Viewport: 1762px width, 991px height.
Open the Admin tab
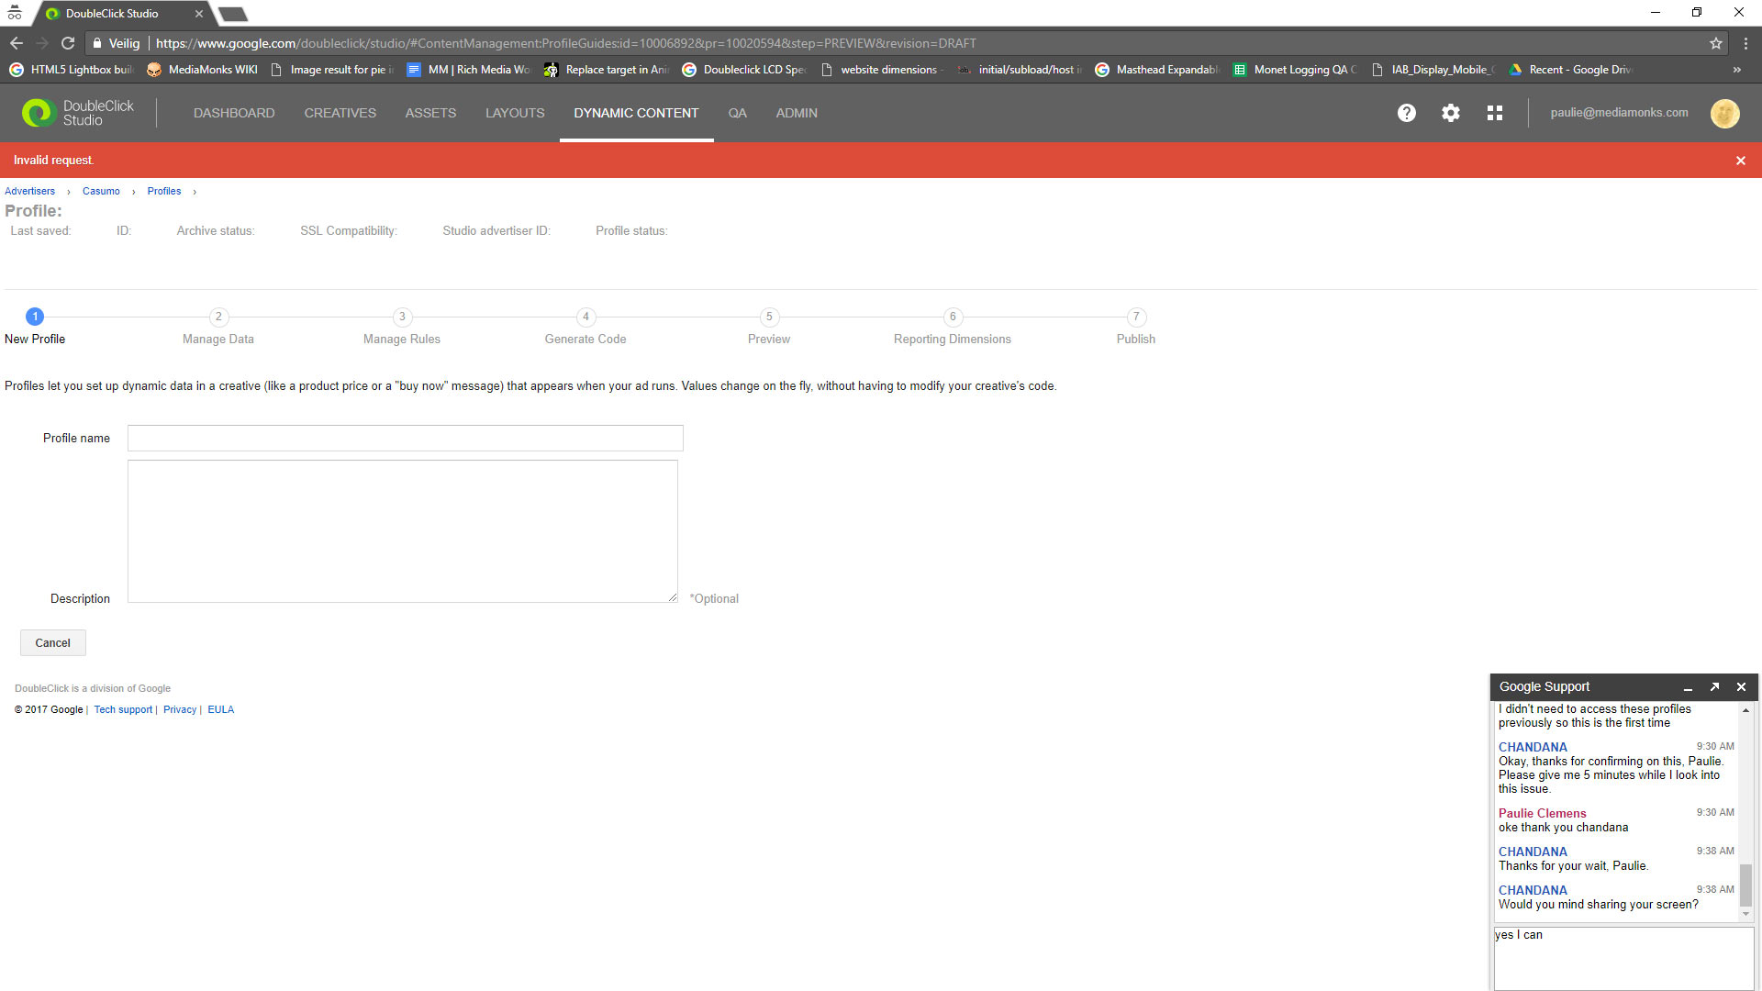point(797,113)
